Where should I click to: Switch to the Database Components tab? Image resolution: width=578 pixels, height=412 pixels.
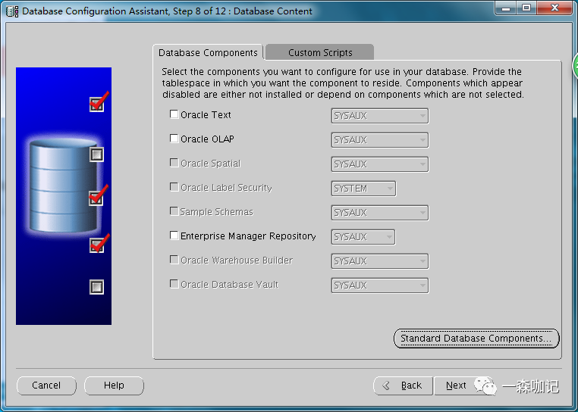208,53
